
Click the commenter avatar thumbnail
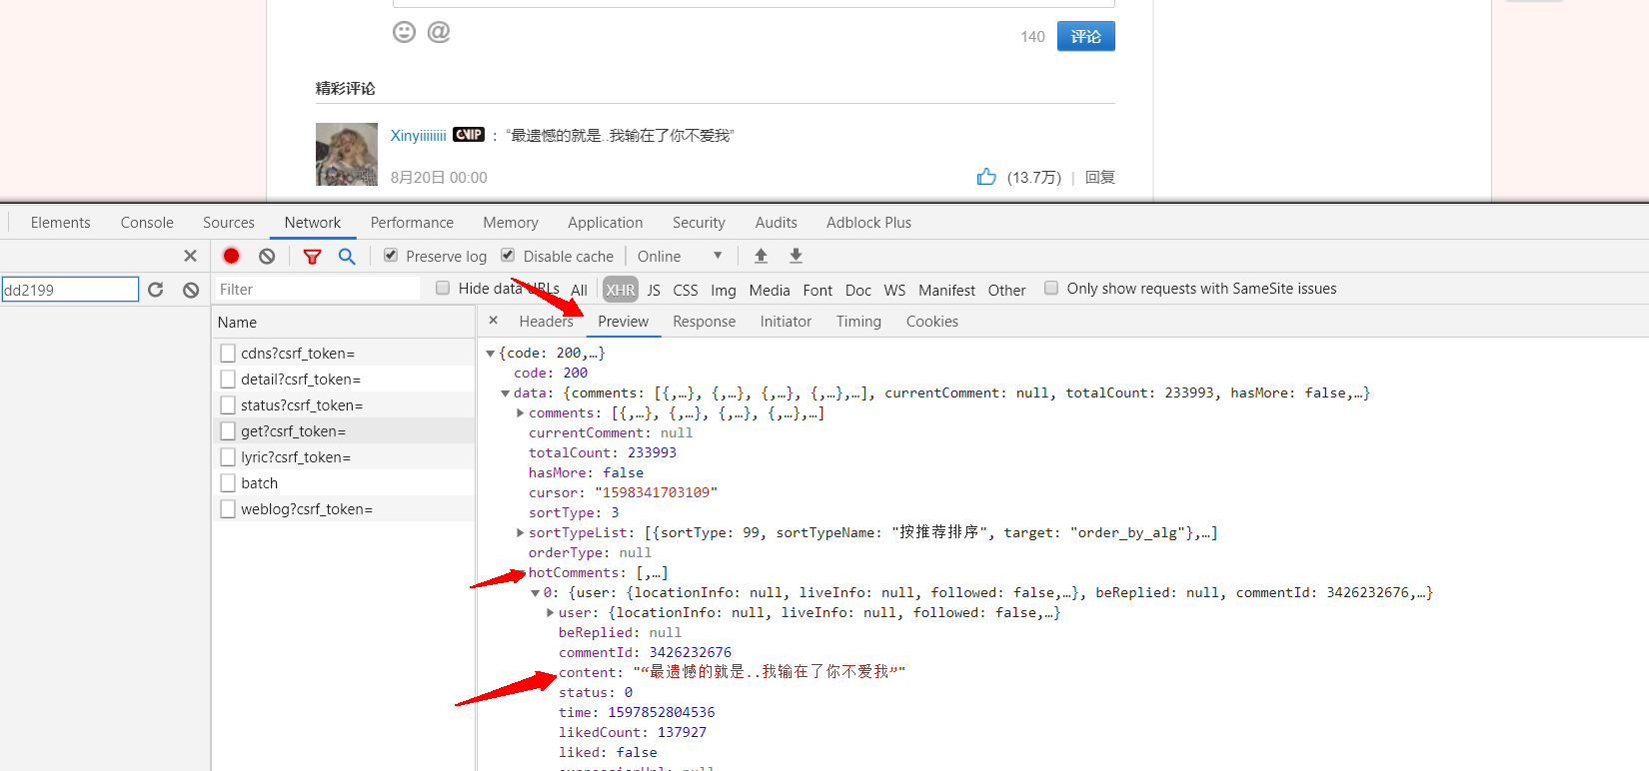click(x=347, y=154)
